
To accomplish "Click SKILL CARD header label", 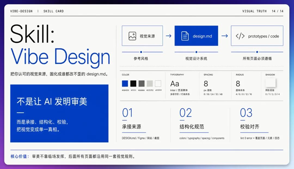I will (x=53, y=11).
